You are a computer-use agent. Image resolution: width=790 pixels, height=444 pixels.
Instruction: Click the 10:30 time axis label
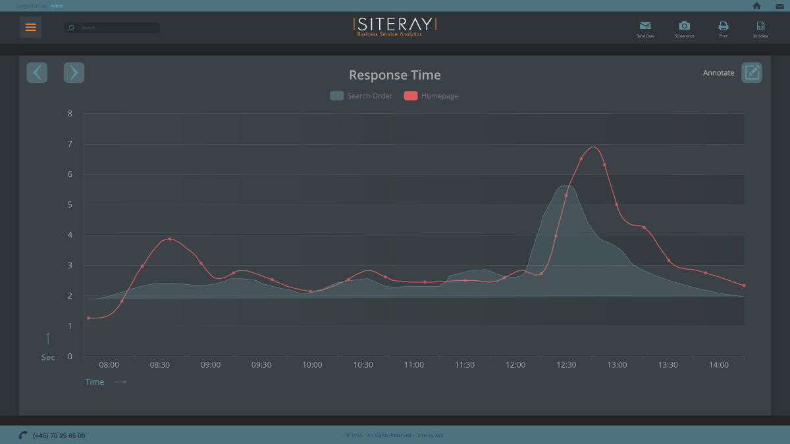click(363, 365)
